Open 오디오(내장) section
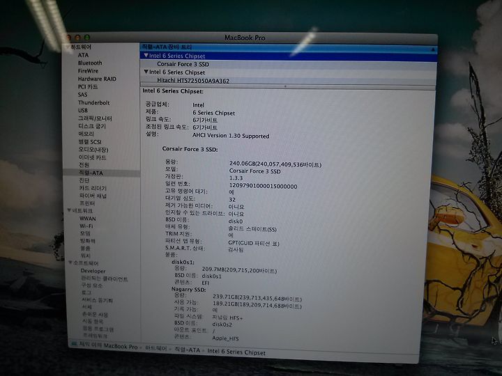The image size is (502, 376). pyautogui.click(x=93, y=149)
